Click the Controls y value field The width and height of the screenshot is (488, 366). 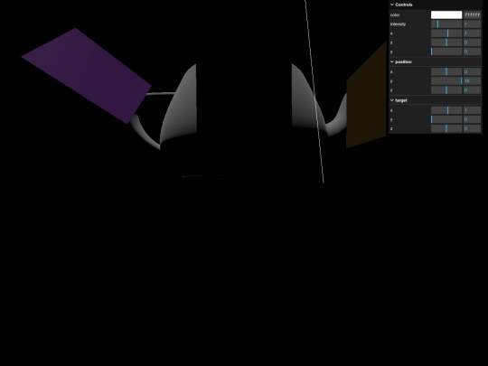click(472, 52)
